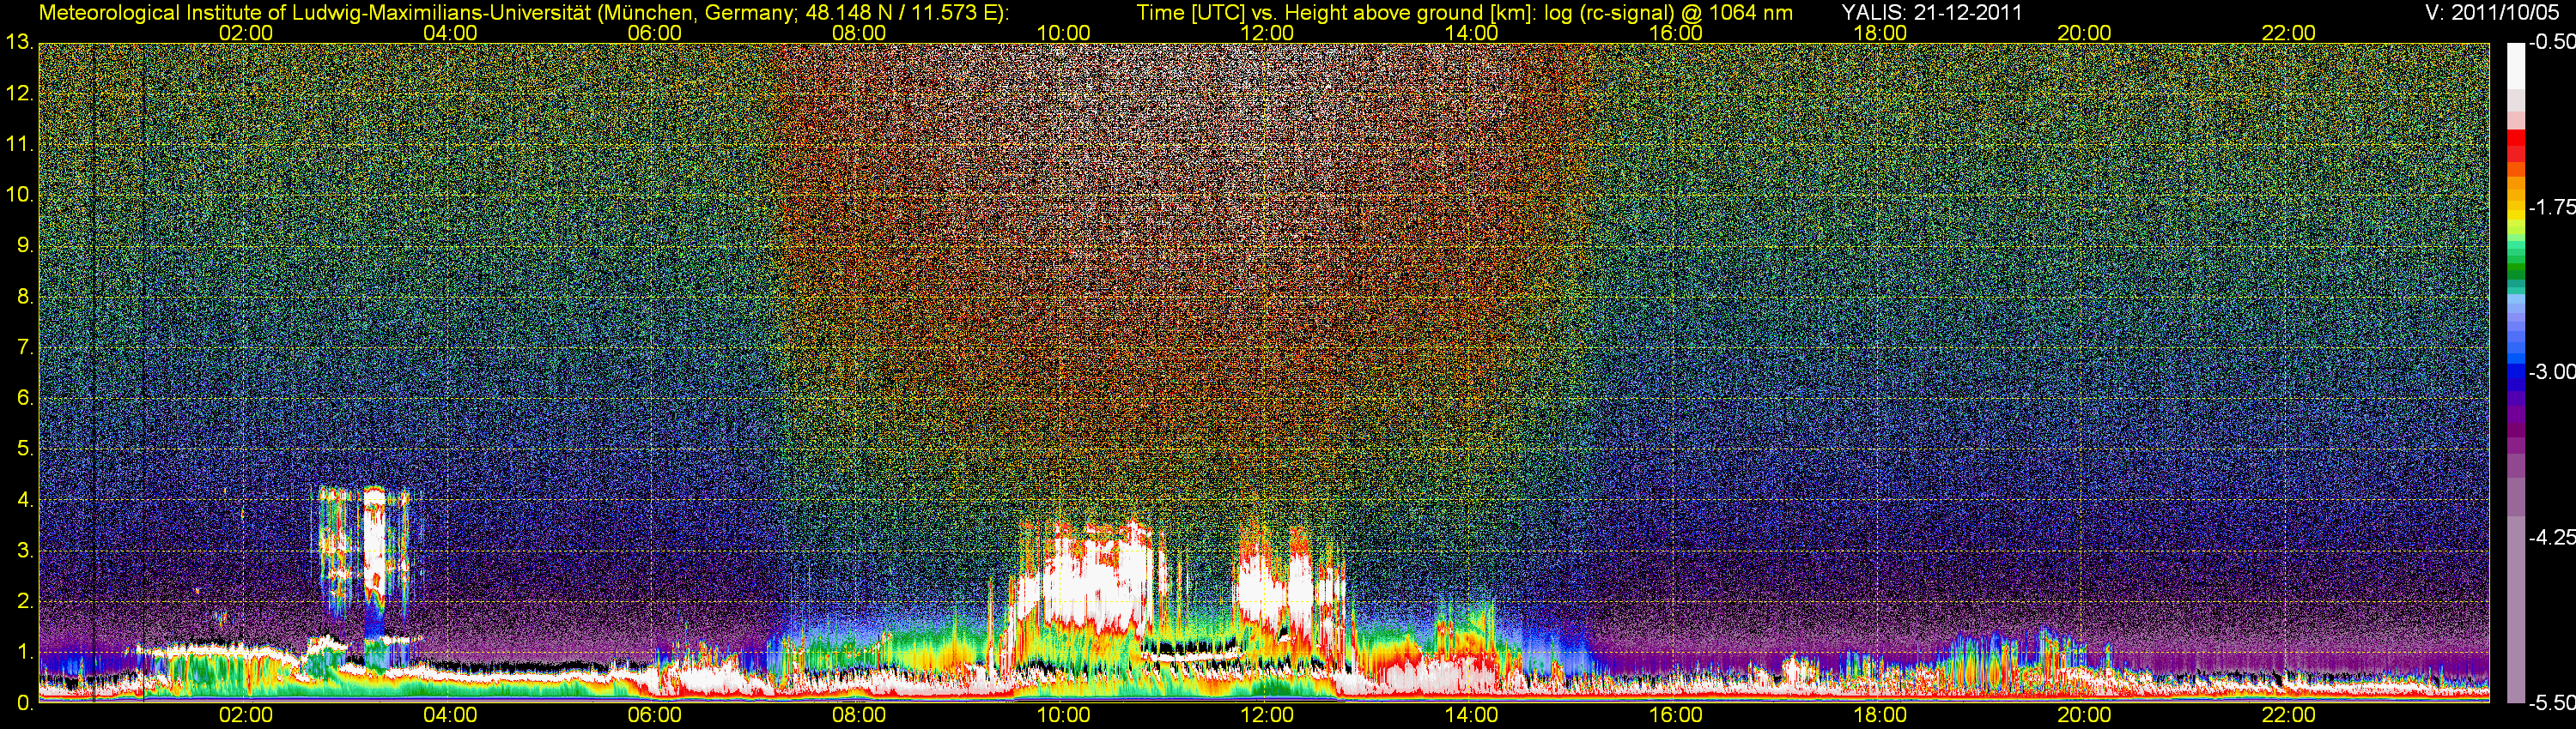
Task: Select 12:00 on the bottom time axis
Action: (x=1267, y=715)
